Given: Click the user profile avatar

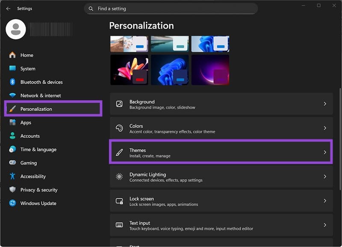Looking at the screenshot, I should 16,29.
